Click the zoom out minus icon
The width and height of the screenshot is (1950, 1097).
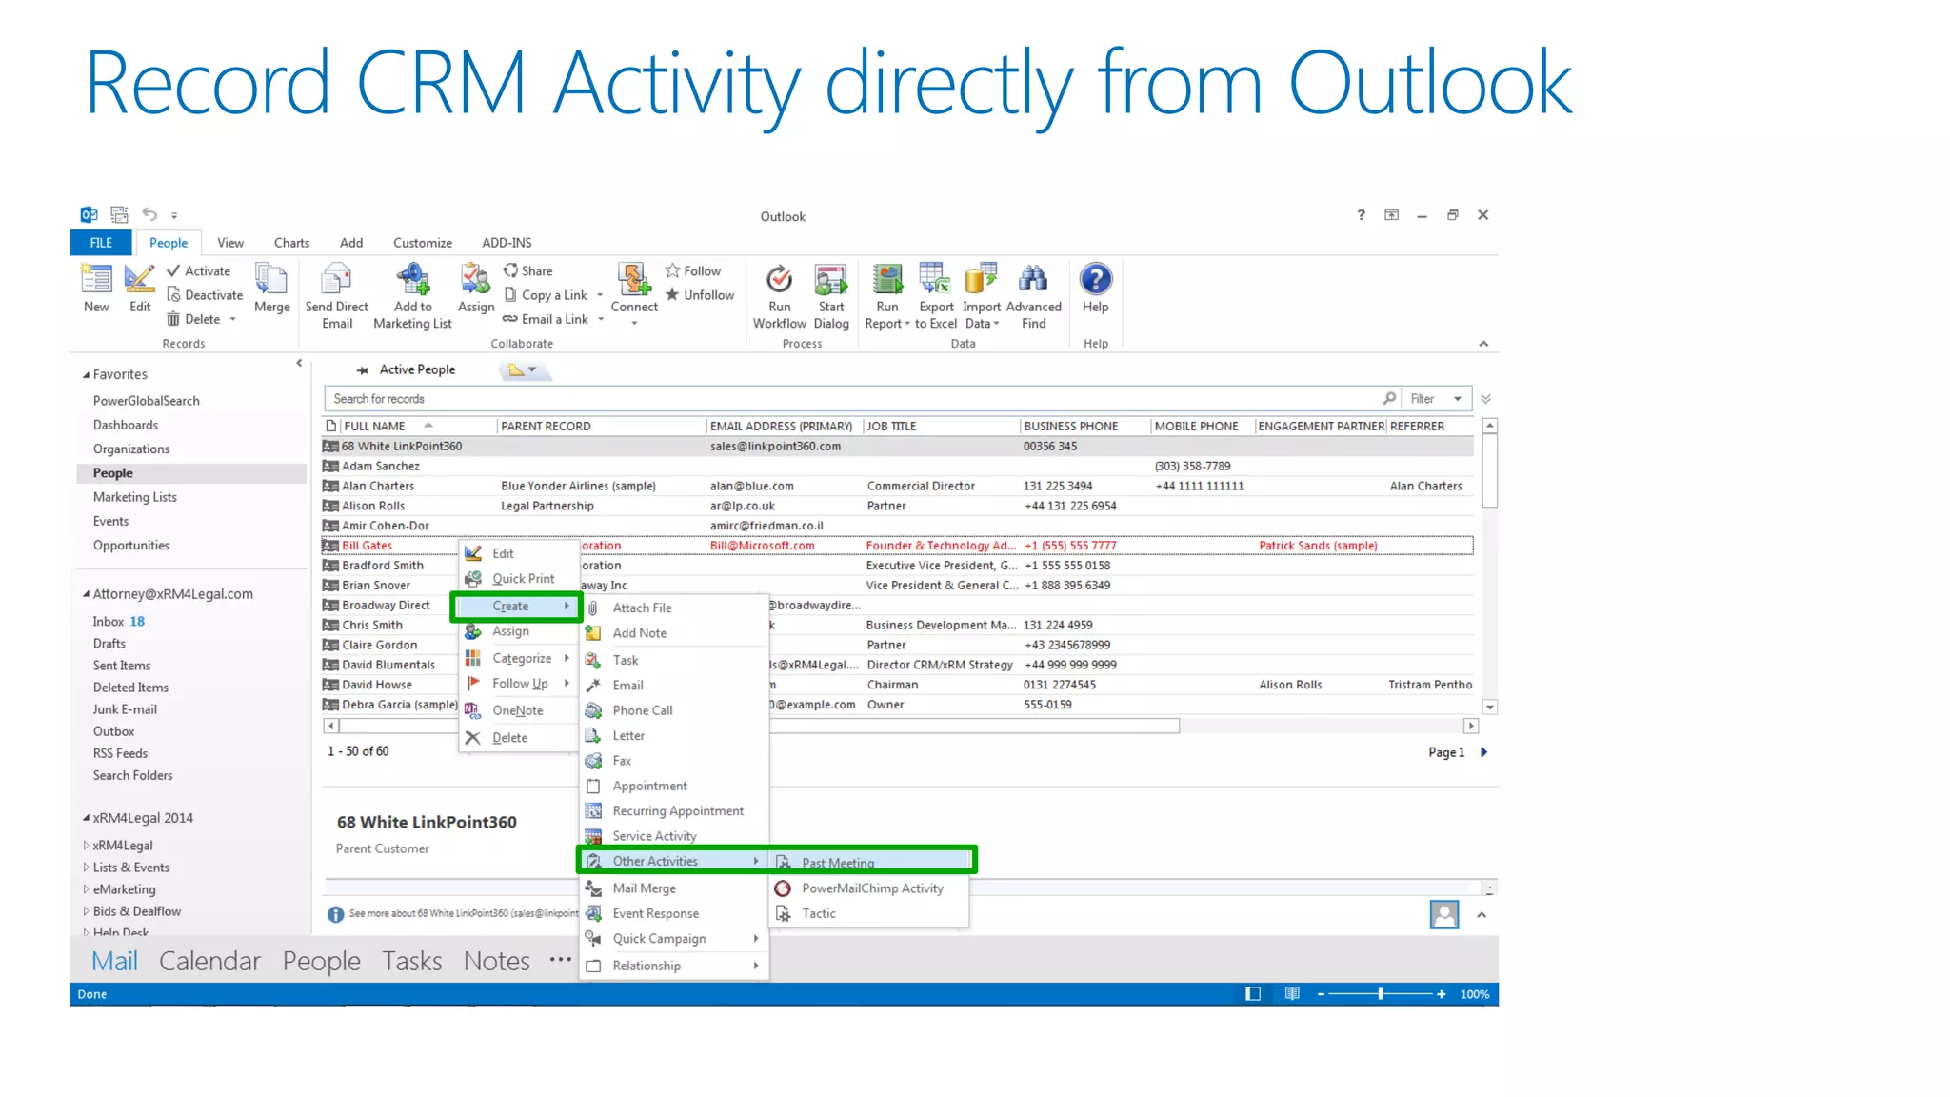(1321, 994)
